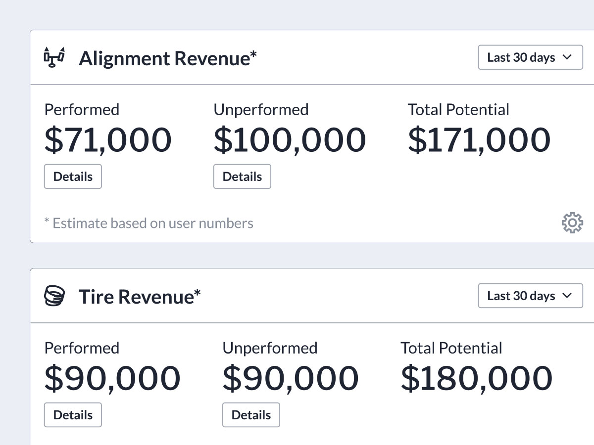Open Details for Alignment Unperformed revenue

242,177
